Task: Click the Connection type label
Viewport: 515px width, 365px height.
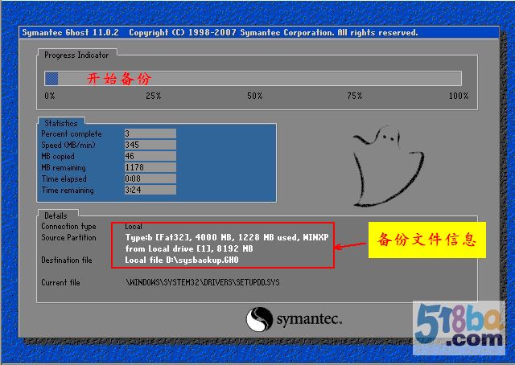Action: 68,226
